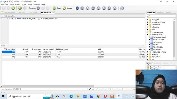Switch to the Functions tab

pyautogui.click(x=157, y=64)
